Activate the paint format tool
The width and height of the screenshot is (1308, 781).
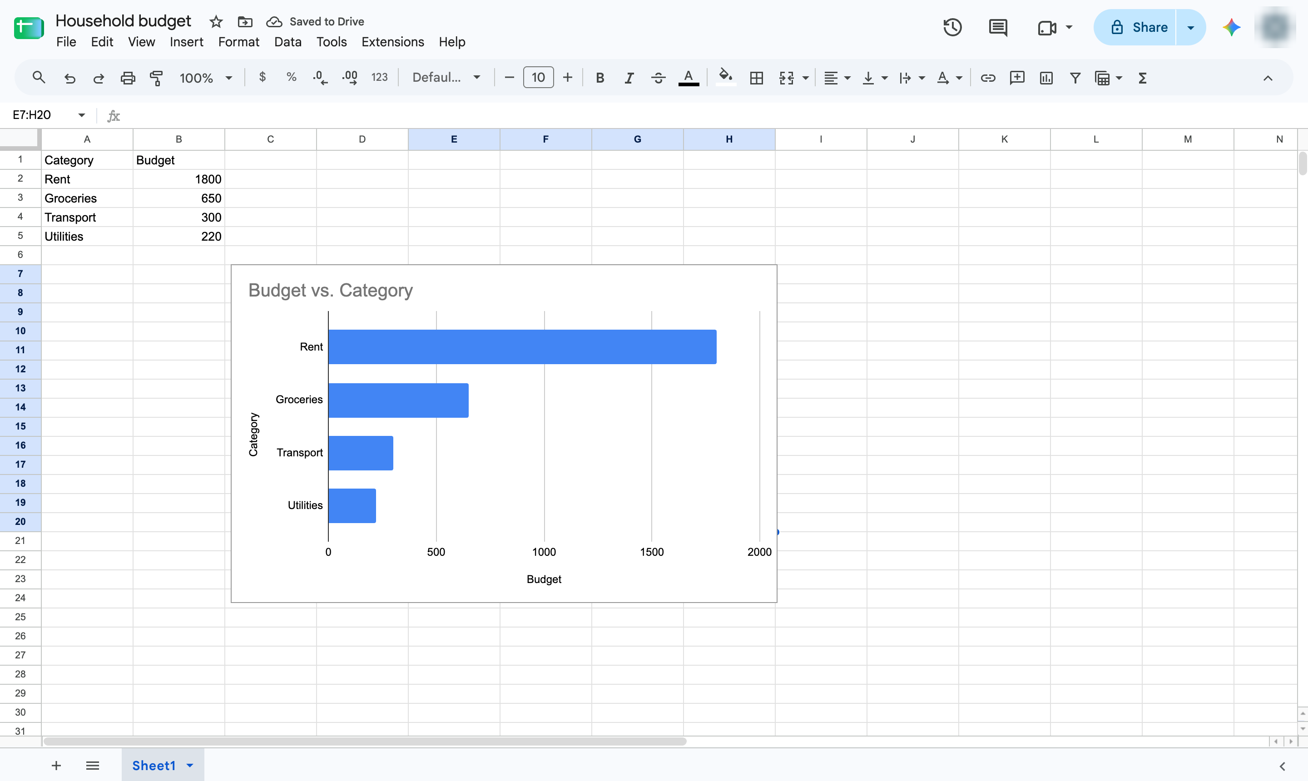tap(156, 78)
